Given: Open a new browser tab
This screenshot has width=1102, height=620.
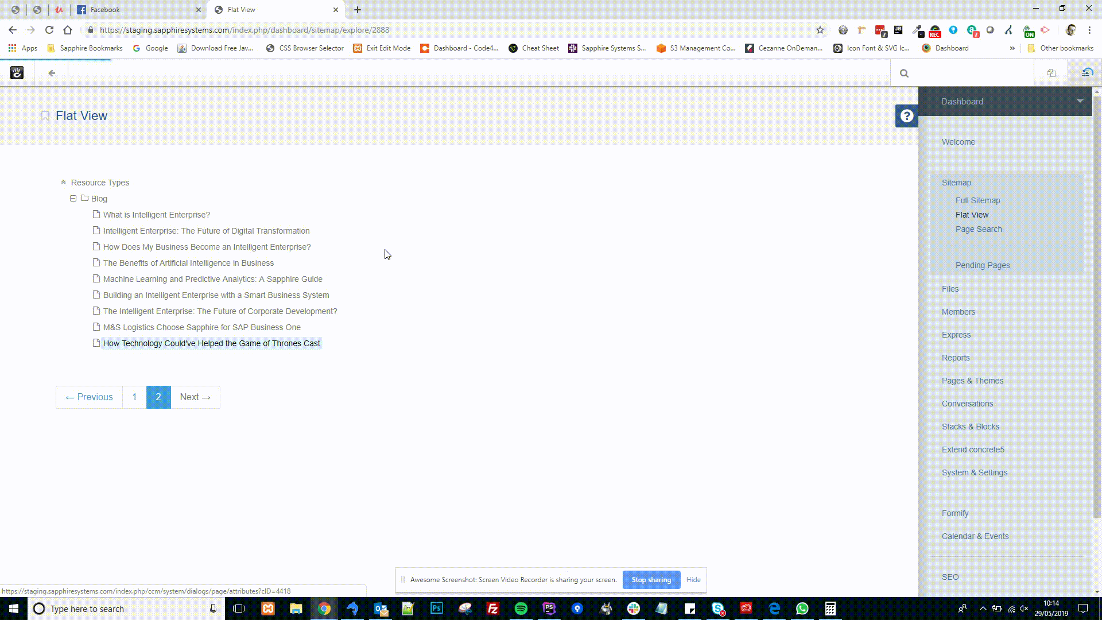Looking at the screenshot, I should pyautogui.click(x=358, y=10).
